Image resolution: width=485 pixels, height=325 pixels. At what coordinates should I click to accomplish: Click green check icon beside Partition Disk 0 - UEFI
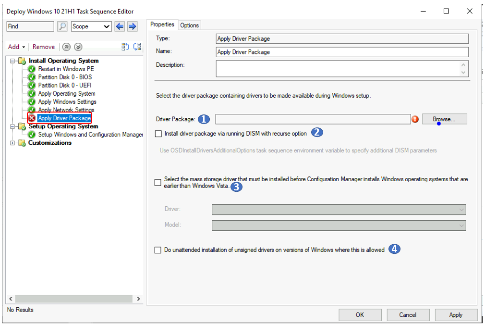pos(32,85)
